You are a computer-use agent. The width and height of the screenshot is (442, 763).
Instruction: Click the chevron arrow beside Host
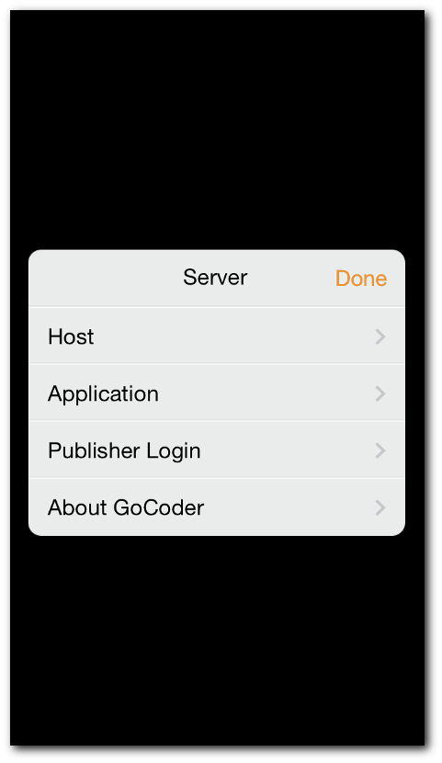click(380, 336)
